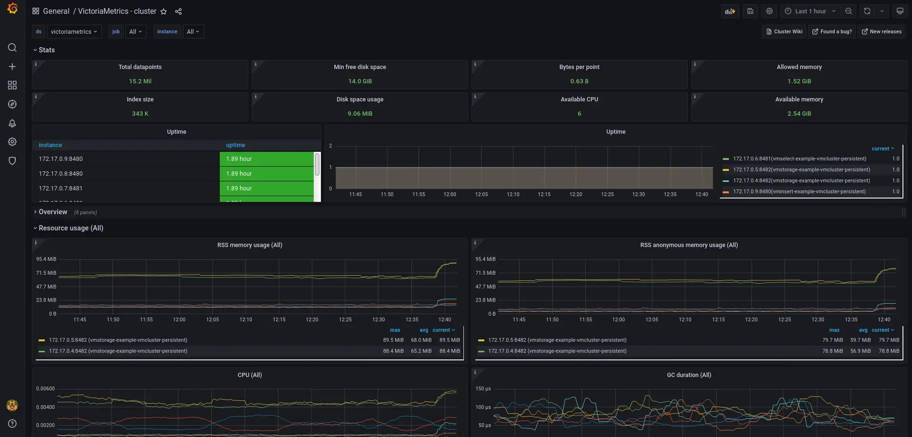Toggle 172.17.0.5:8482 series in RSS memory legend
The width and height of the screenshot is (912, 437).
[x=118, y=340]
